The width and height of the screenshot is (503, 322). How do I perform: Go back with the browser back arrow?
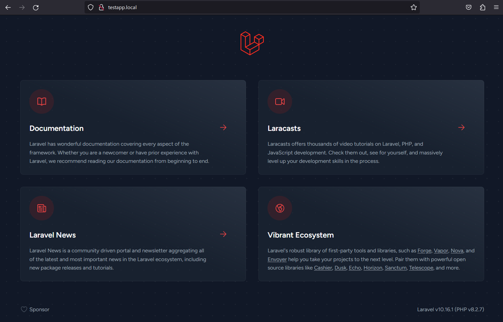(x=8, y=7)
